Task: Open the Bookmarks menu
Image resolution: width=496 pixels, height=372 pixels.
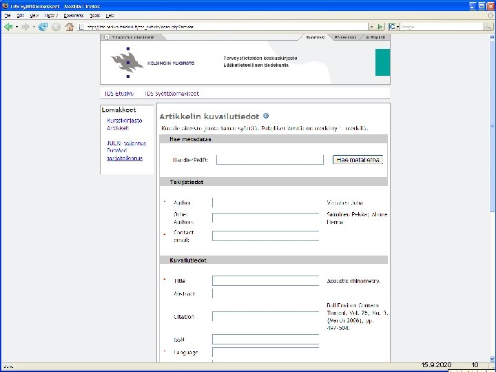Action: (x=74, y=15)
